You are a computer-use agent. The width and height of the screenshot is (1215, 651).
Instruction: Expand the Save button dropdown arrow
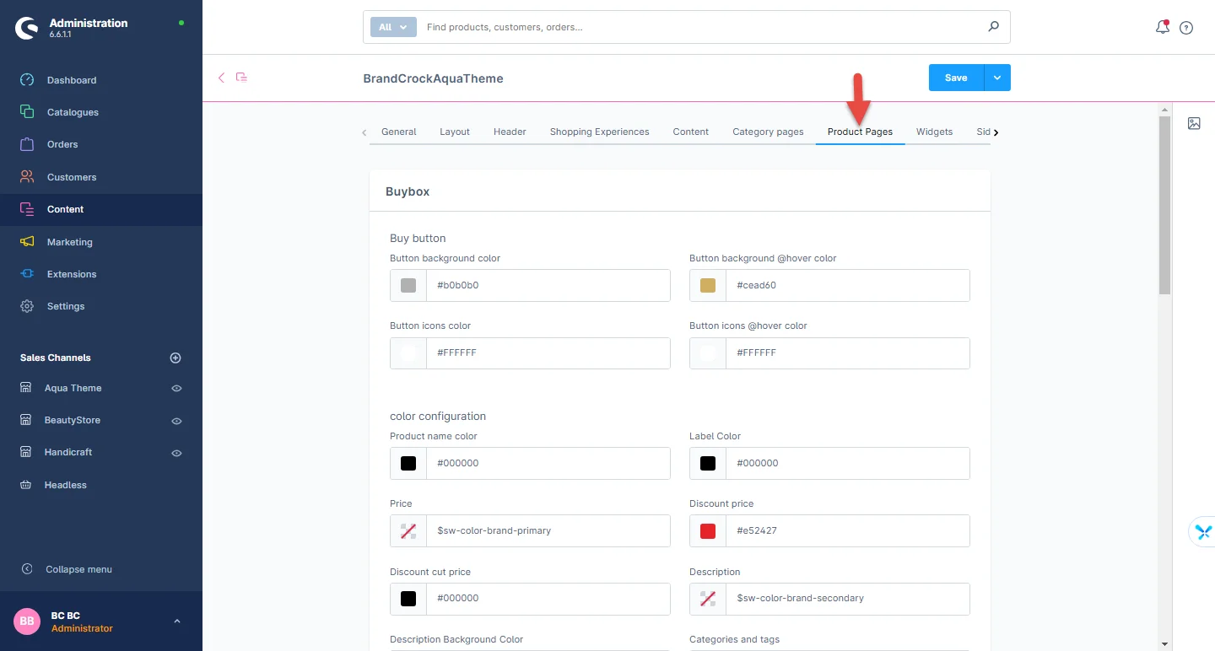click(996, 78)
